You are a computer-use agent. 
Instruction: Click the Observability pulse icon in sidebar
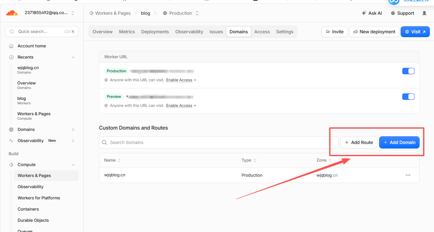pyautogui.click(x=11, y=140)
